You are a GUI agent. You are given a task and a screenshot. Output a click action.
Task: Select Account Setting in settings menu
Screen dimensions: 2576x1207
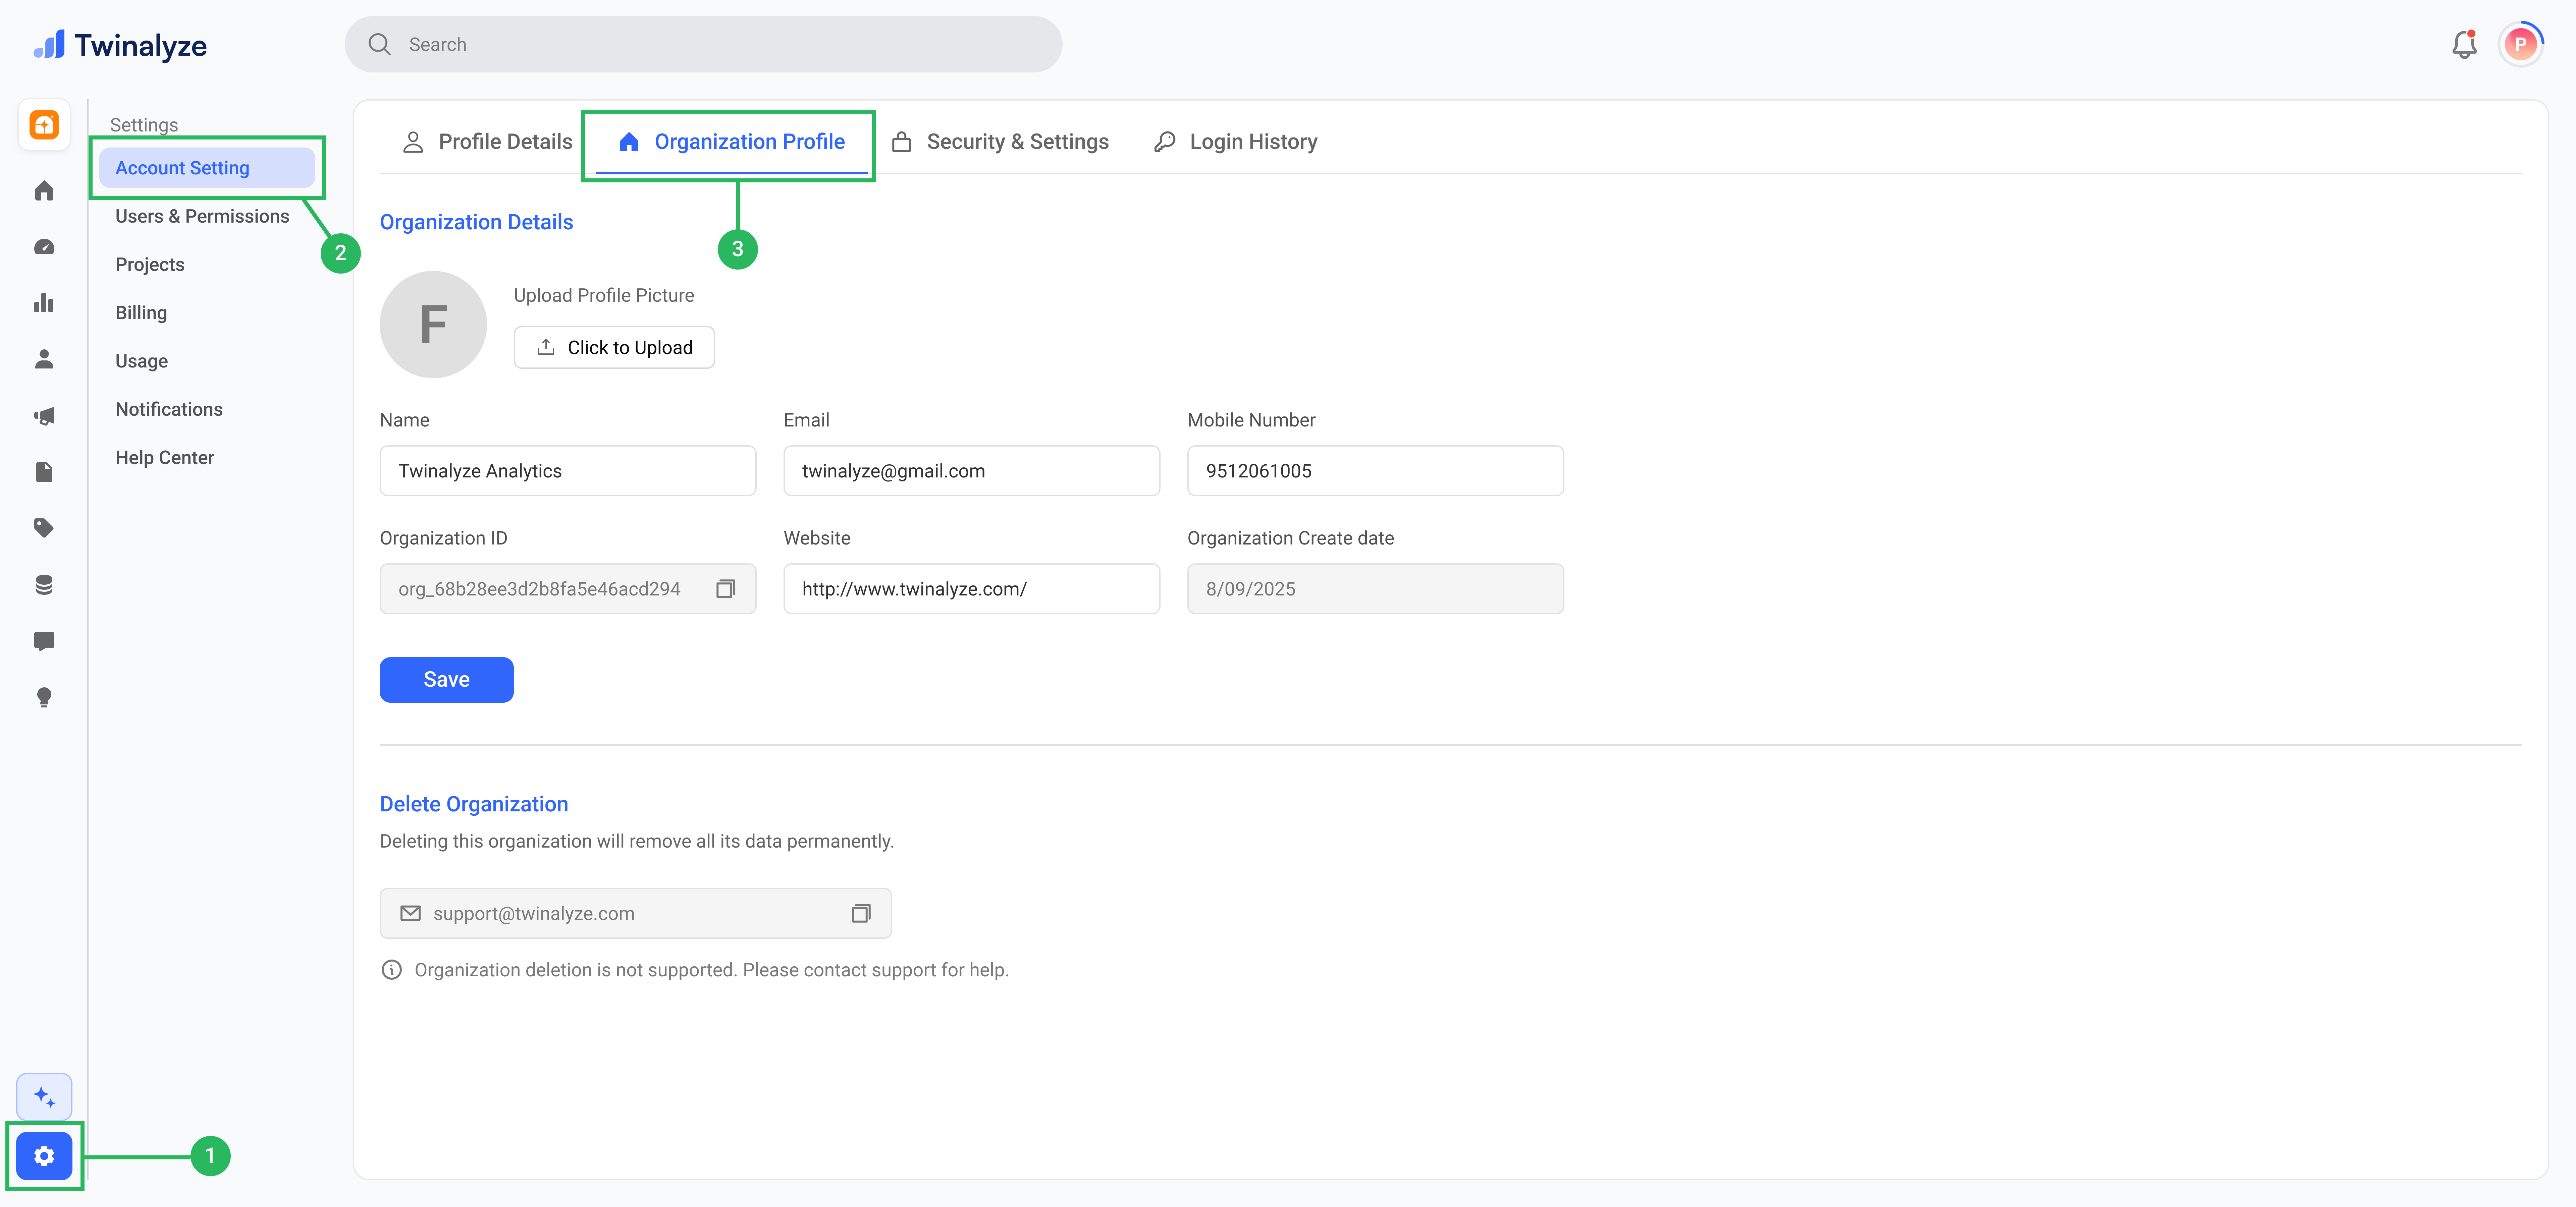[207, 168]
